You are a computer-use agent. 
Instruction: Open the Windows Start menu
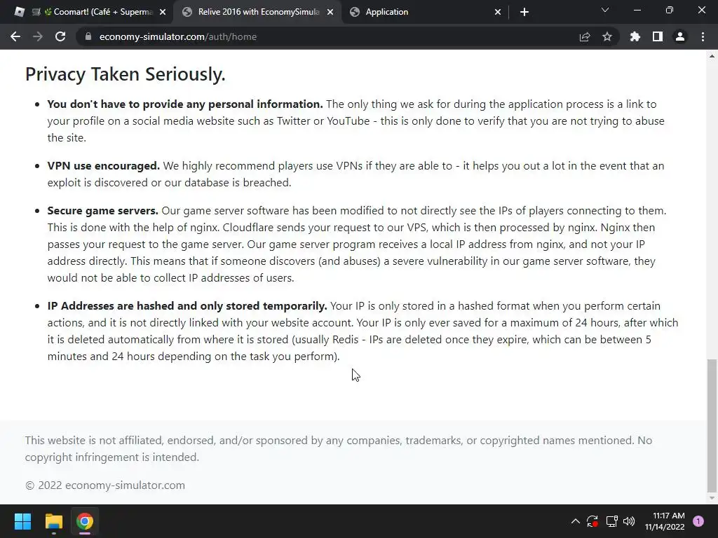tap(22, 521)
